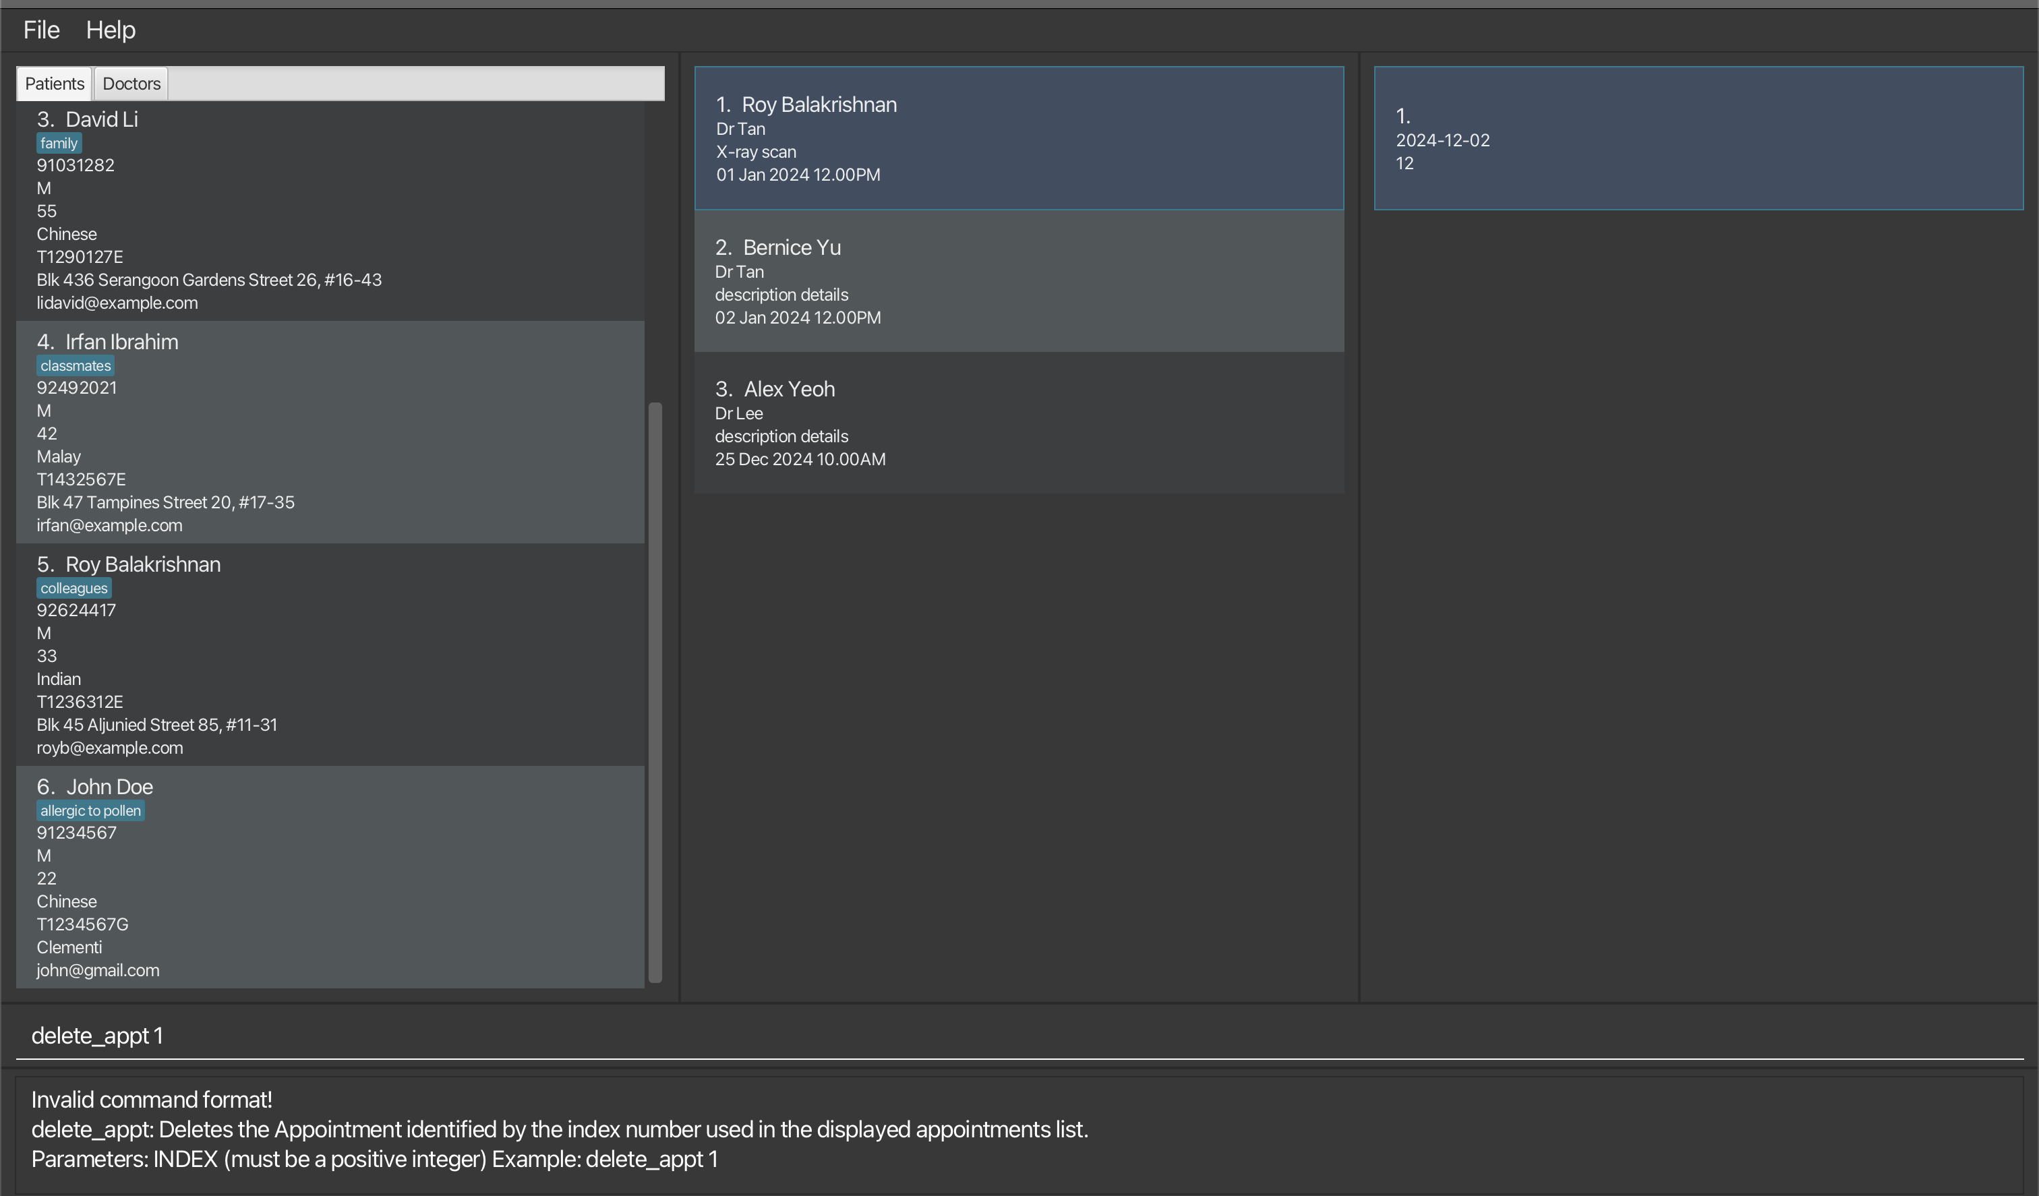This screenshot has width=2039, height=1196.
Task: Switch to the Doctors tab
Action: [131, 84]
